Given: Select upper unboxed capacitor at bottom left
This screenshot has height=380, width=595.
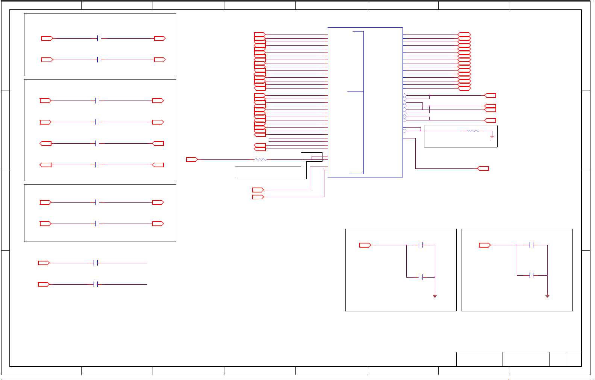Looking at the screenshot, I should point(96,263).
